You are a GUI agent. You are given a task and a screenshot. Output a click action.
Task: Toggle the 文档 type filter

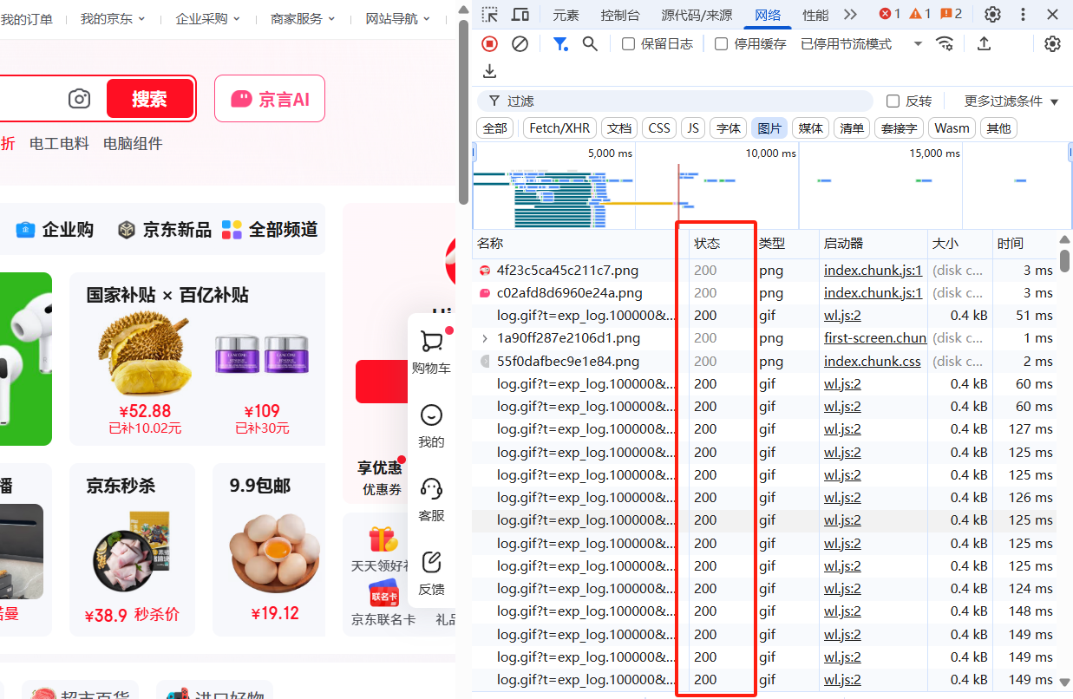coord(619,128)
